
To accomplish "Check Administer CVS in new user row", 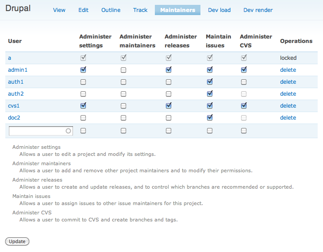I will coord(244,131).
